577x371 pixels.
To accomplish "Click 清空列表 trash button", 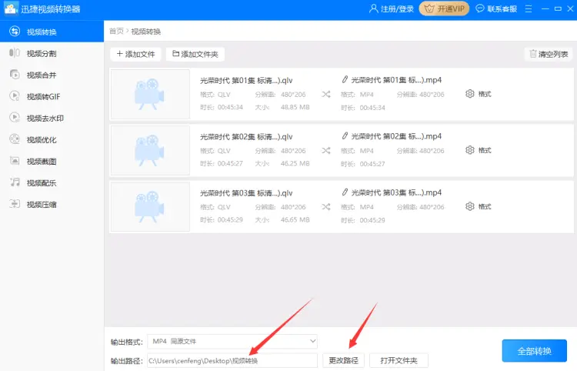I will pyautogui.click(x=549, y=54).
